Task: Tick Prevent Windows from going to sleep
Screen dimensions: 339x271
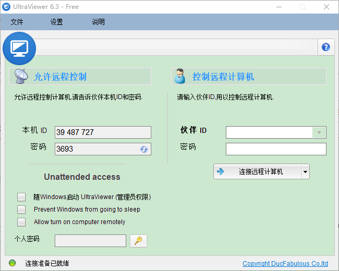Action: pyautogui.click(x=21, y=210)
